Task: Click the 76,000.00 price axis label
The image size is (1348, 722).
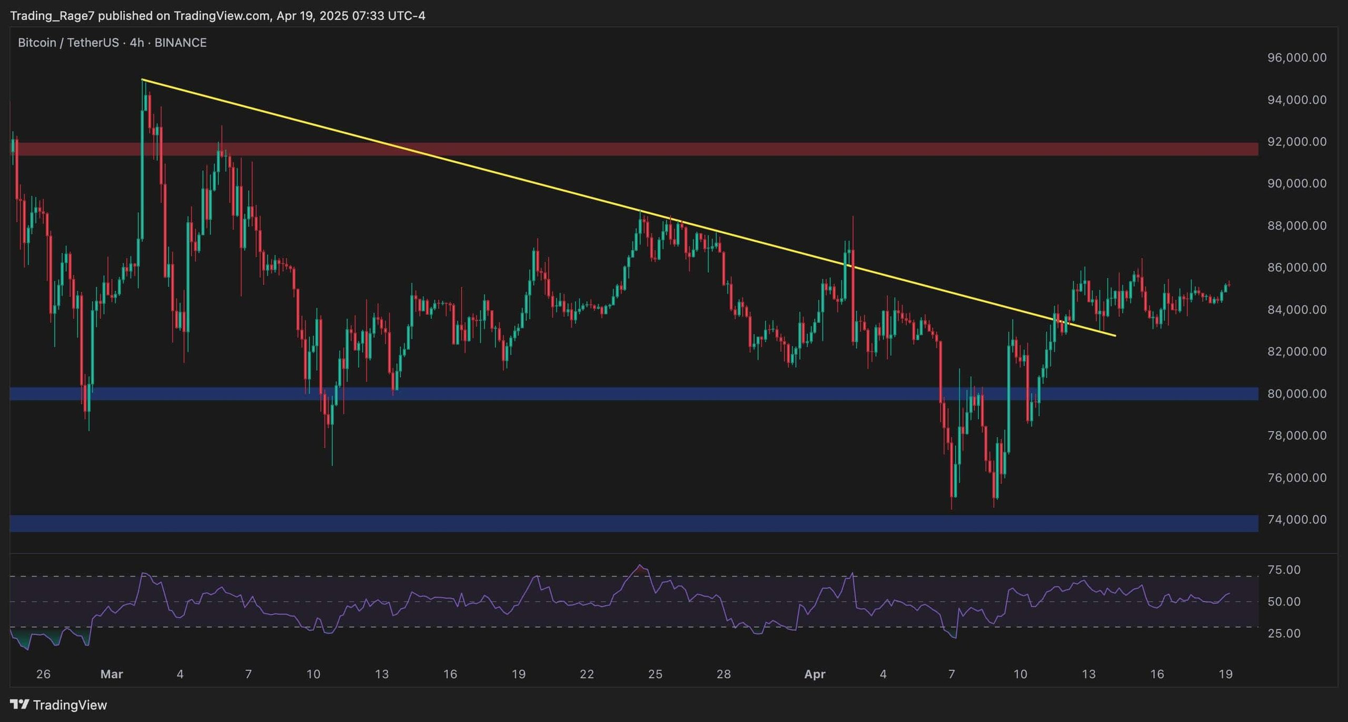Action: point(1296,478)
